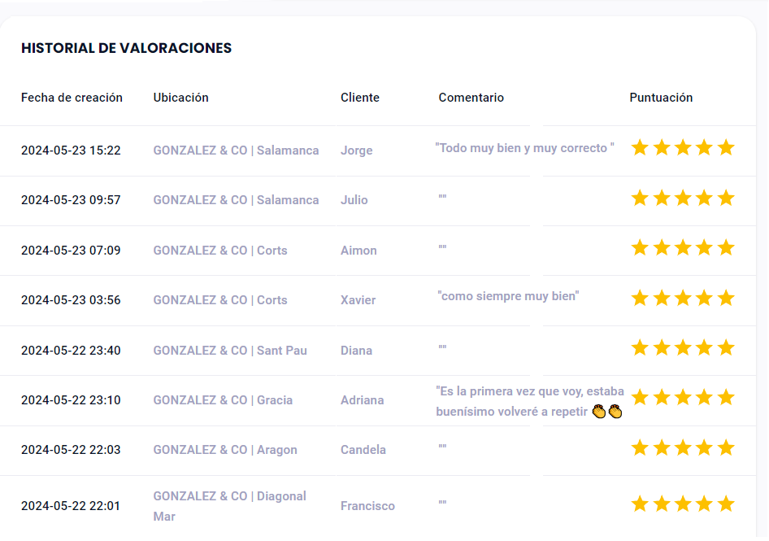This screenshot has width=769, height=541.
Task: Click the comment "como siempre muy bien"
Action: (508, 296)
